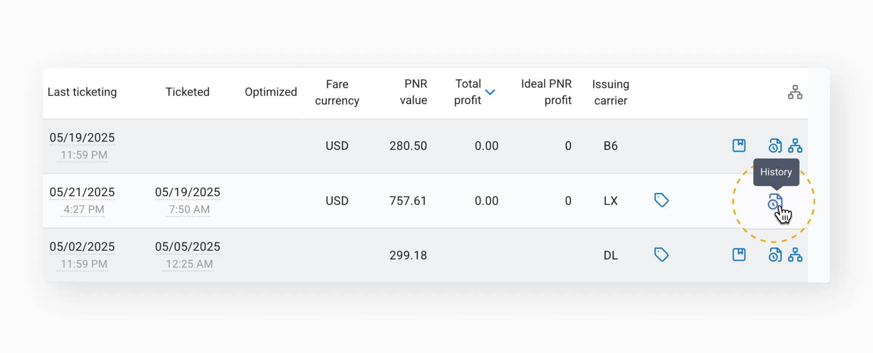The image size is (873, 353).
Task: Click the History icon in B6 row
Action: [x=774, y=146]
